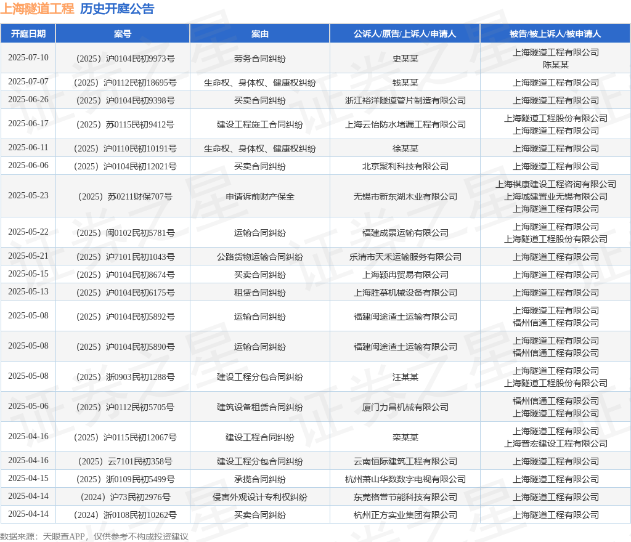Click plaintiff 上海云怡防水堵漏工程有限公司
This screenshot has height=542, width=631.
(405, 124)
